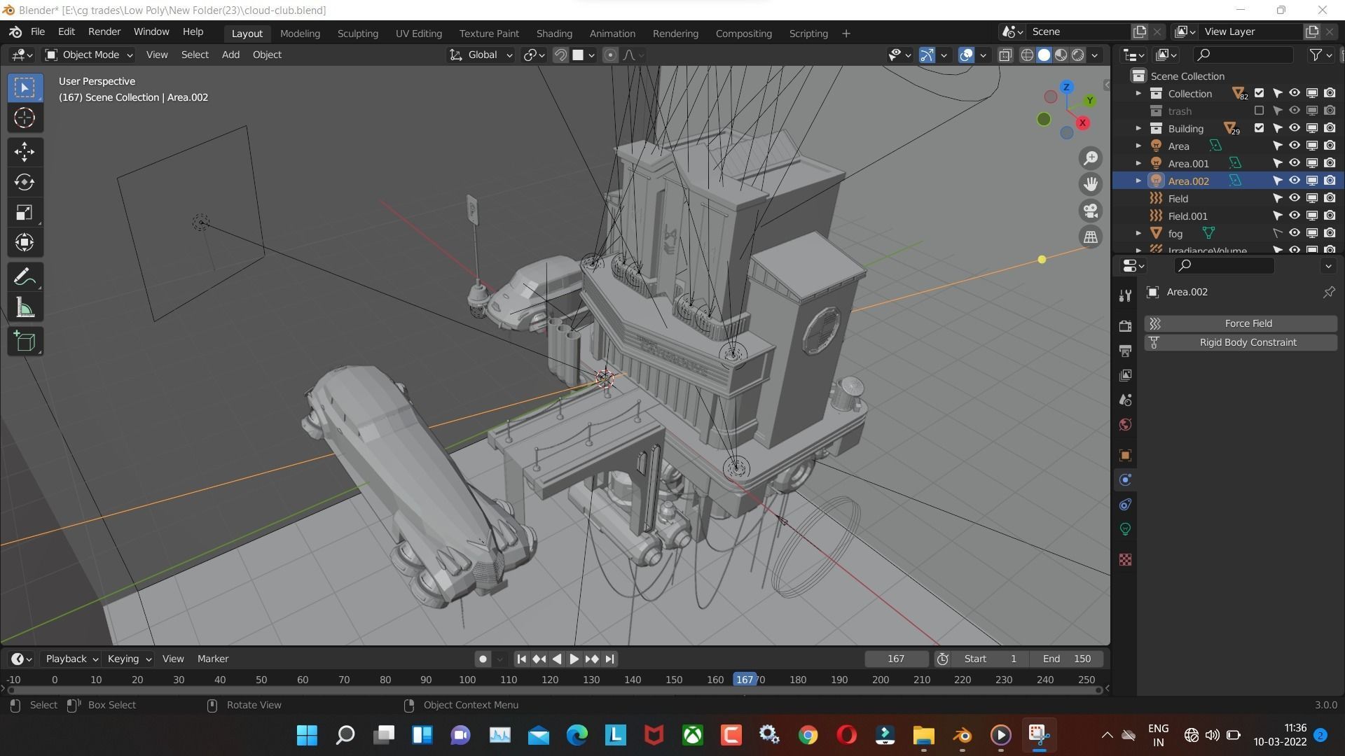Toggle X-ray mode in viewport header

[1005, 55]
